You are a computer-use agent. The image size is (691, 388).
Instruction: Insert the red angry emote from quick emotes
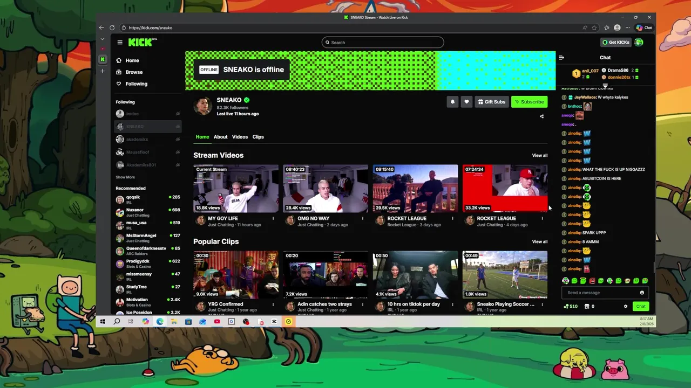pos(592,281)
